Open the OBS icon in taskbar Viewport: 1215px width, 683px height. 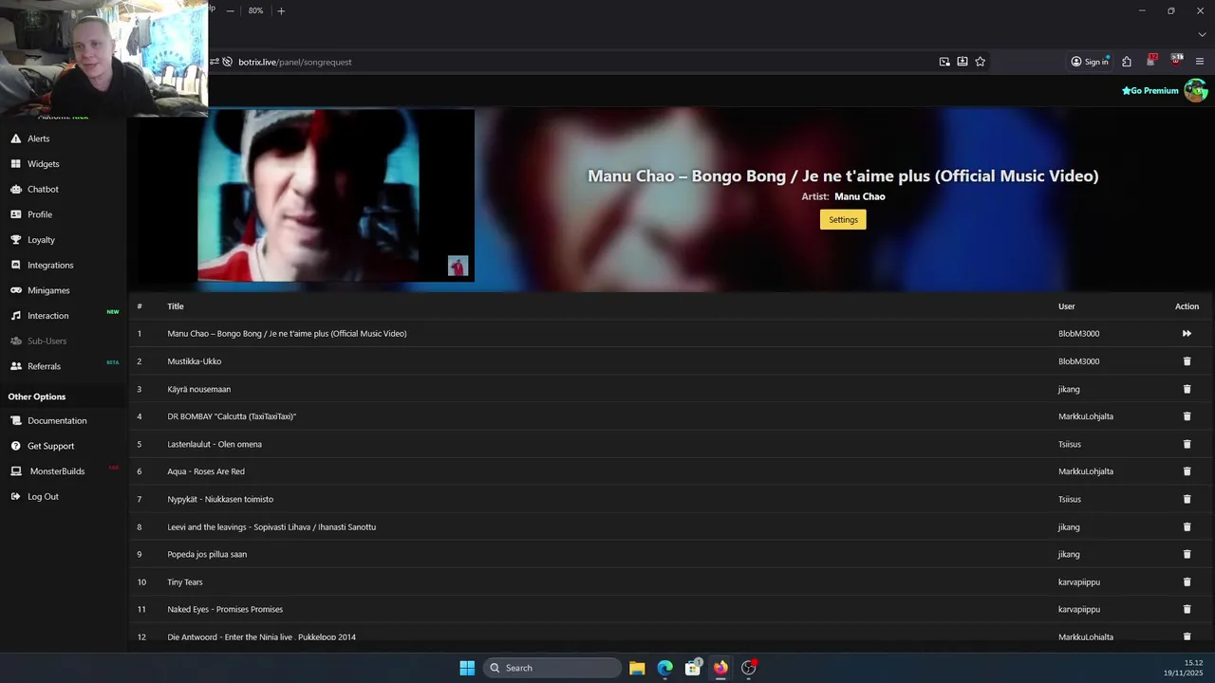coord(749,668)
